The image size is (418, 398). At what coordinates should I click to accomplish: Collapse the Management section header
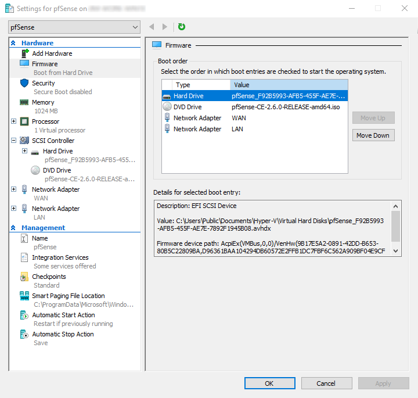(x=13, y=228)
